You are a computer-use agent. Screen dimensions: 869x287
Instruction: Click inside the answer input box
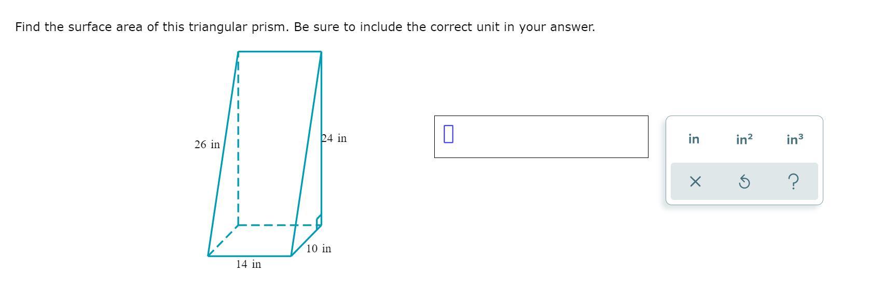click(541, 137)
